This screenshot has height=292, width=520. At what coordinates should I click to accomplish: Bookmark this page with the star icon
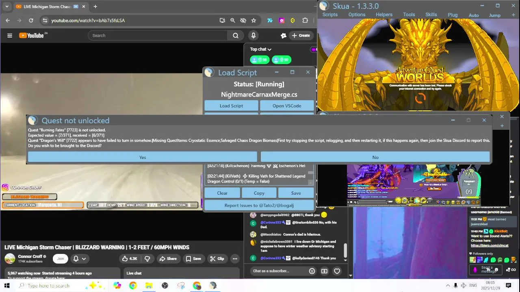click(x=253, y=20)
